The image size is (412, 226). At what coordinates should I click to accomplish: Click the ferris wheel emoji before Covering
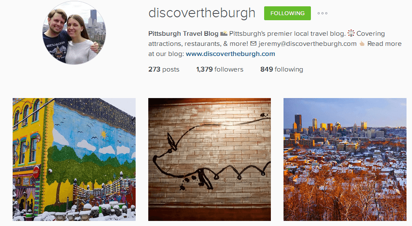pos(351,33)
